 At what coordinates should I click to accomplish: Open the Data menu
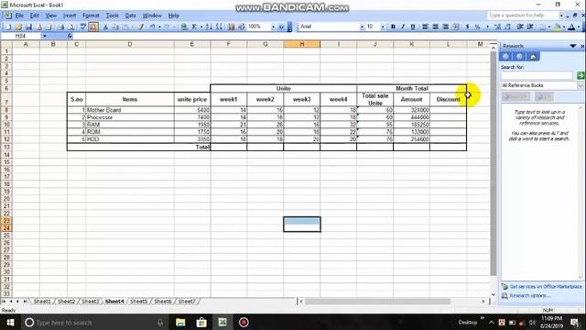pos(130,16)
